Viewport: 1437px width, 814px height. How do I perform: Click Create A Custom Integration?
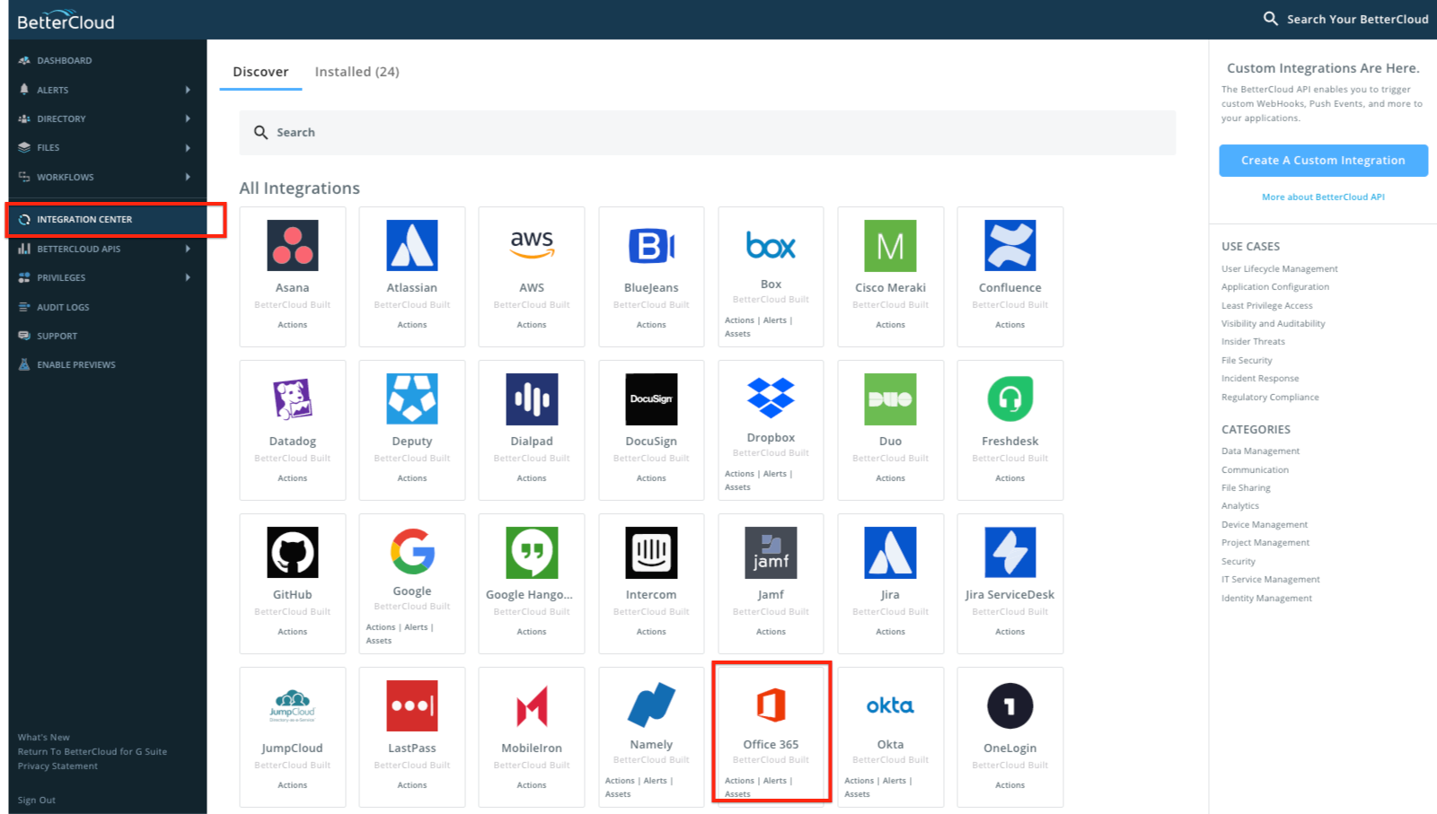(1322, 160)
